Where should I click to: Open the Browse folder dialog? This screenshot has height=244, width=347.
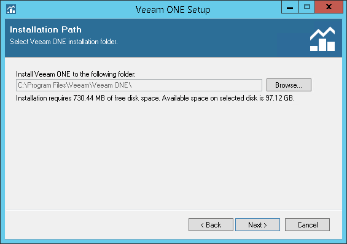tap(289, 85)
